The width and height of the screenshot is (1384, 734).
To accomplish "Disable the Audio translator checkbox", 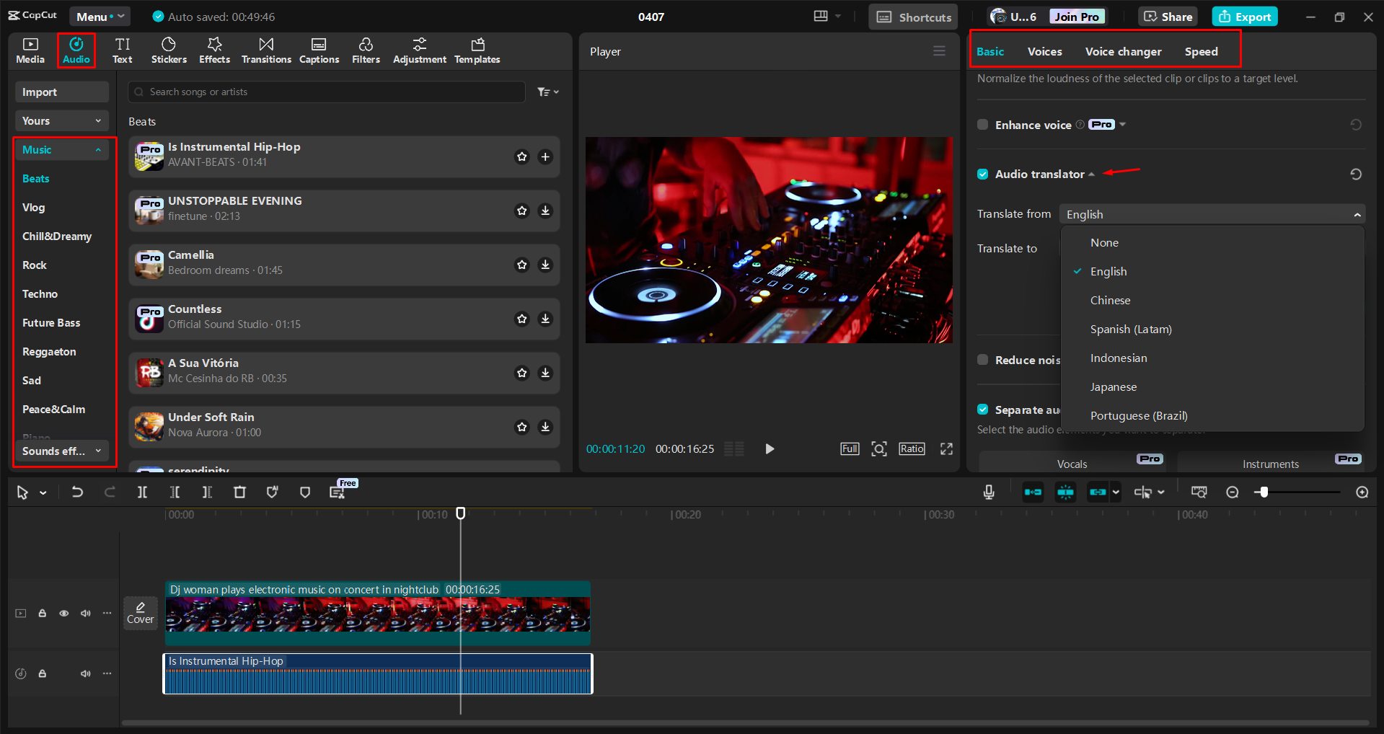I will point(982,174).
